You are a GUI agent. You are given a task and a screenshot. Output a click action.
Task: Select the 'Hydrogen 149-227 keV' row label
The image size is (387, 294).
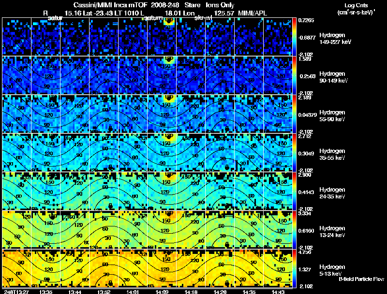click(x=335, y=39)
